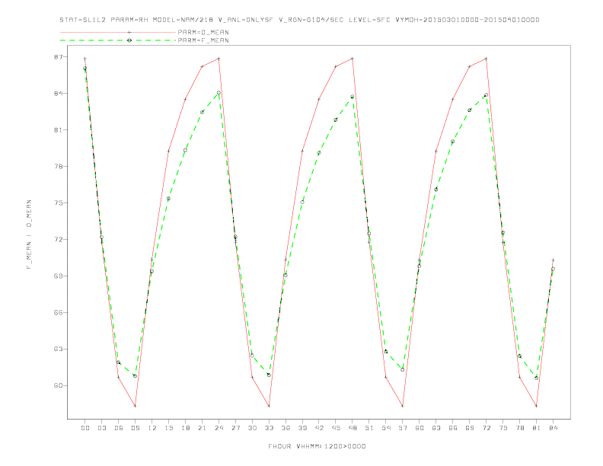Viewport: 603px width, 466px height.
Task: Click the x-axis forecast hour label 81
Action: (537, 428)
